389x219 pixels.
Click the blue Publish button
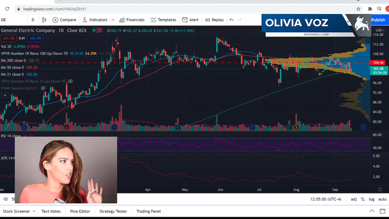378,20
